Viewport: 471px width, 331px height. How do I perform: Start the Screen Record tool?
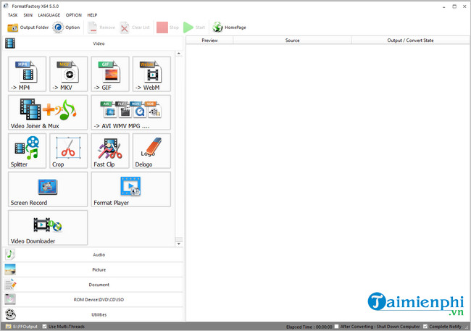pos(48,189)
